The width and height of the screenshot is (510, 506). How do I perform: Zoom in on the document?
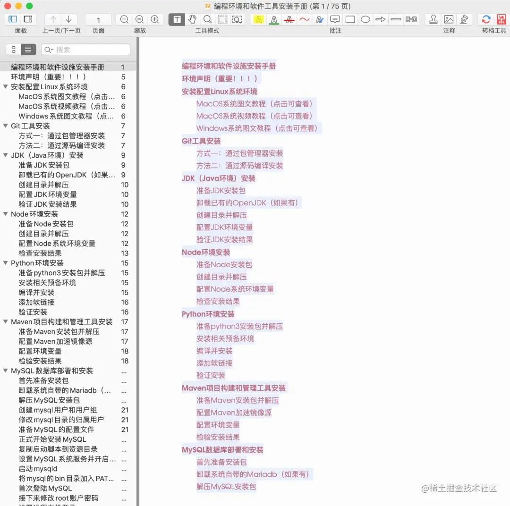tap(155, 19)
